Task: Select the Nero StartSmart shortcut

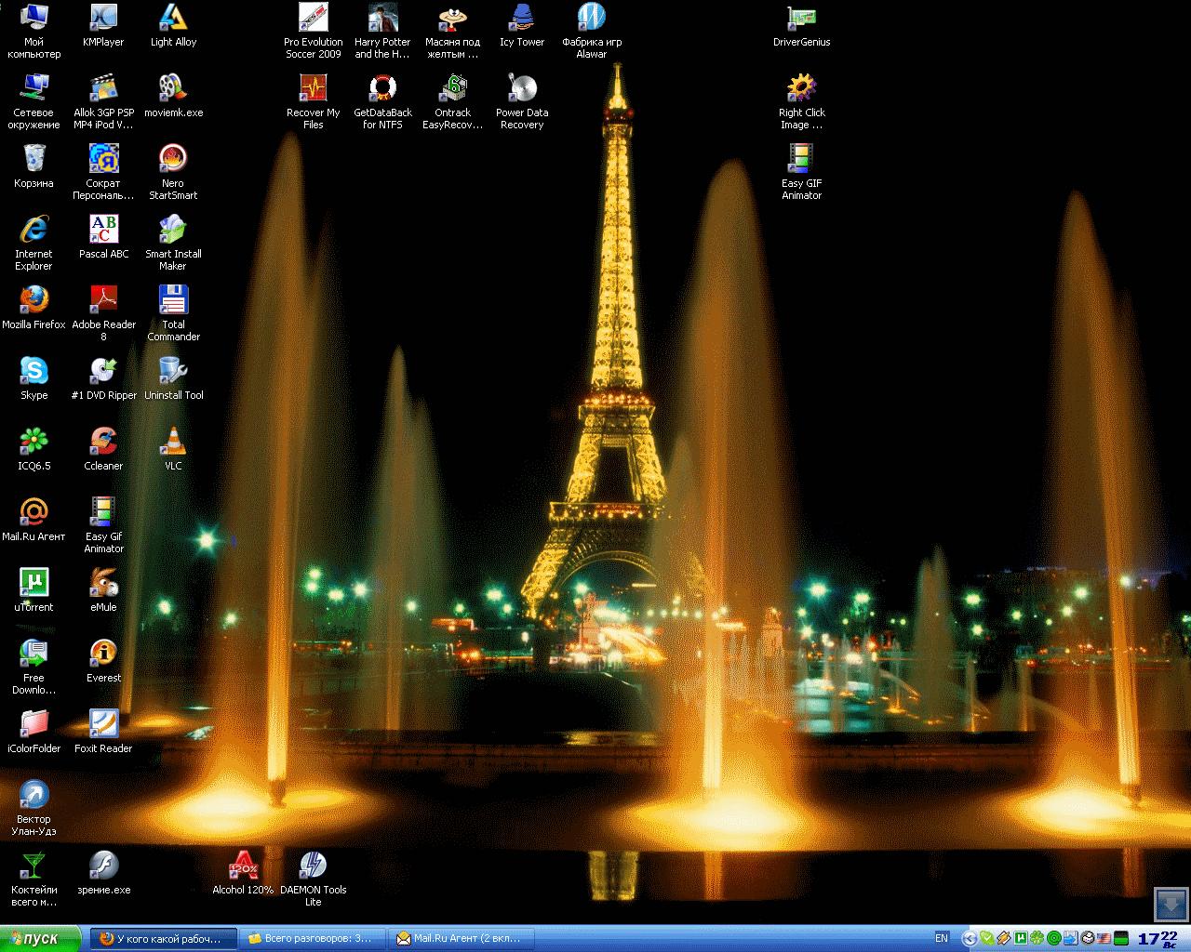Action: tap(173, 159)
